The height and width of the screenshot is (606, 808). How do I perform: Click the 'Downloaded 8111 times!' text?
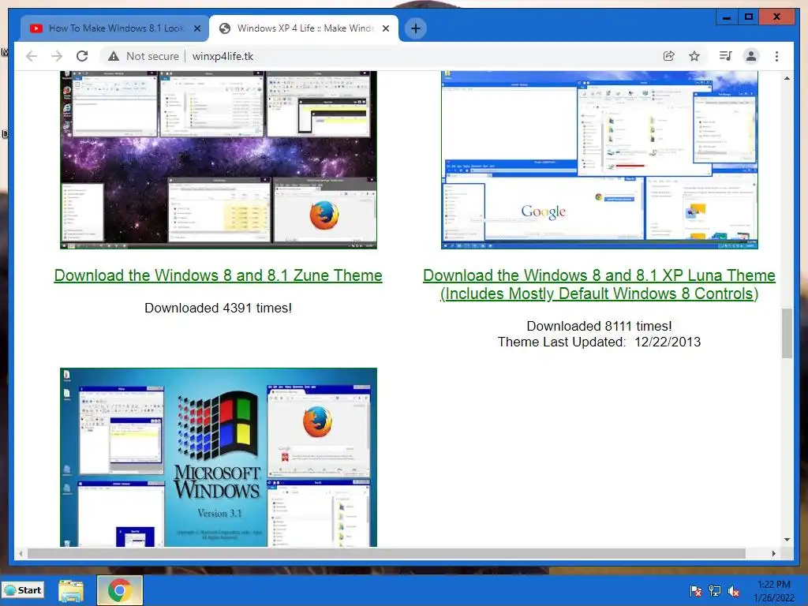600,326
